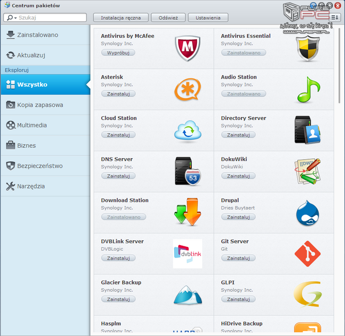Screen dimensions: 345x336
Task: Click the Instalacja ręczna button
Action: 121,18
